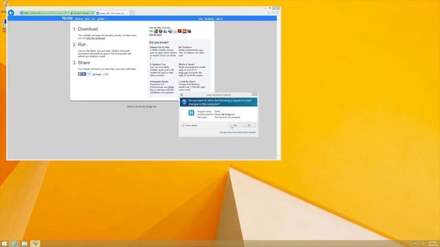Click the Secure By Design certificate badge
The width and height of the screenshot is (440, 247).
coord(82,13)
